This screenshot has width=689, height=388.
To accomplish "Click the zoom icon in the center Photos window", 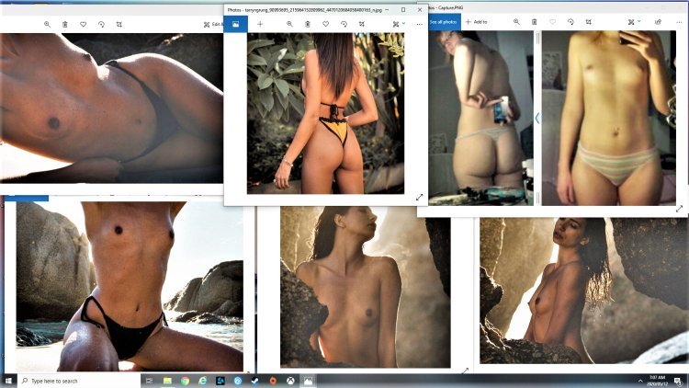I will (x=290, y=24).
